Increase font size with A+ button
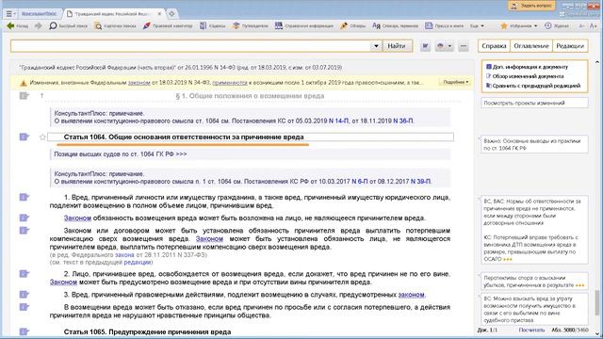Viewport: 603px width, 339px height. tap(594, 25)
